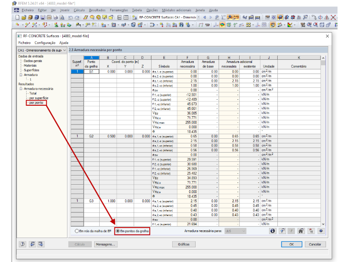This screenshot has width=349, height=262.
Task: Select 'Superfícies' in the tree
Action: 31,70
